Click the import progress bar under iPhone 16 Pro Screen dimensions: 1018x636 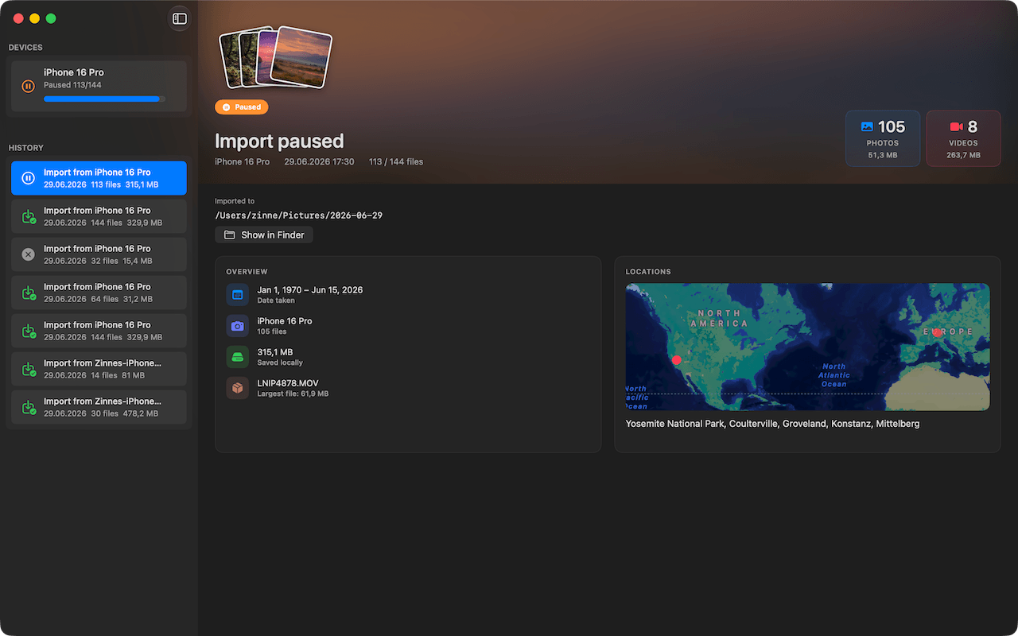(x=104, y=99)
